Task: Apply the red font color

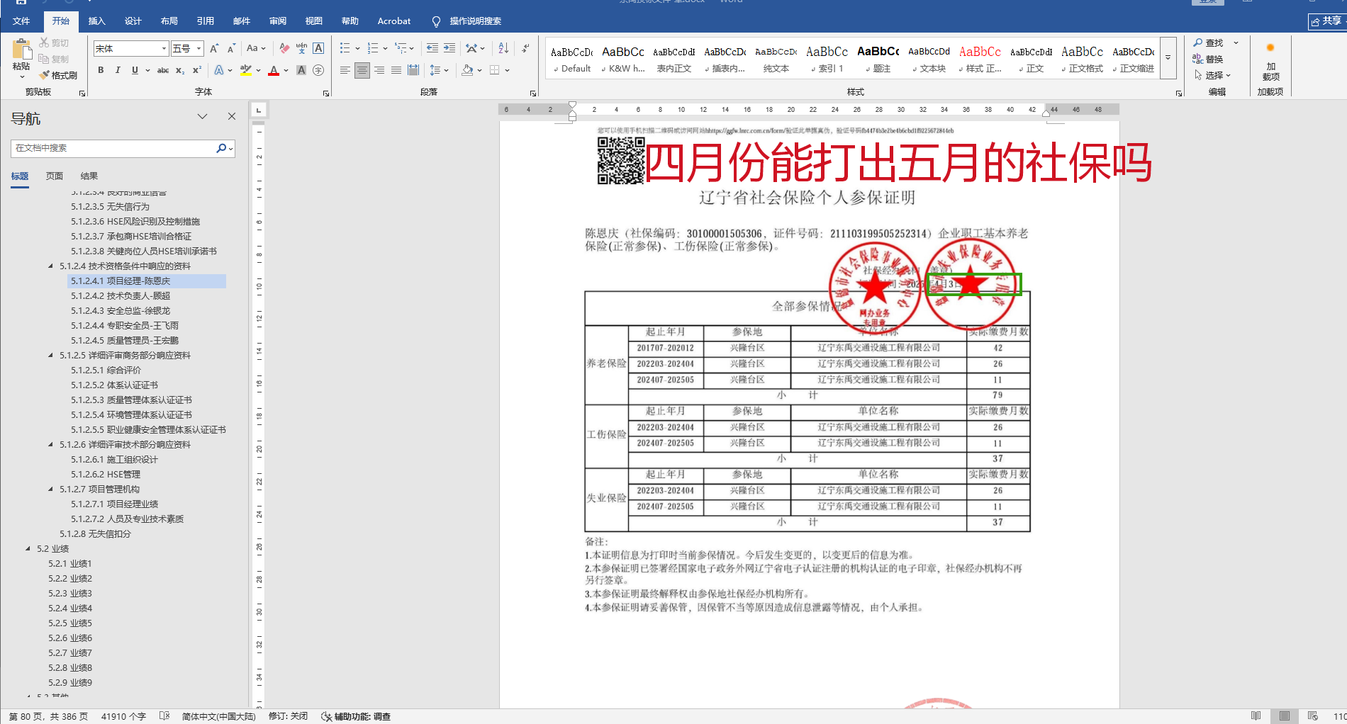Action: 274,70
